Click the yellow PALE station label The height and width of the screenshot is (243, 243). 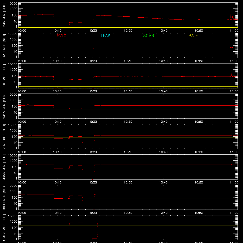pyautogui.click(x=193, y=36)
